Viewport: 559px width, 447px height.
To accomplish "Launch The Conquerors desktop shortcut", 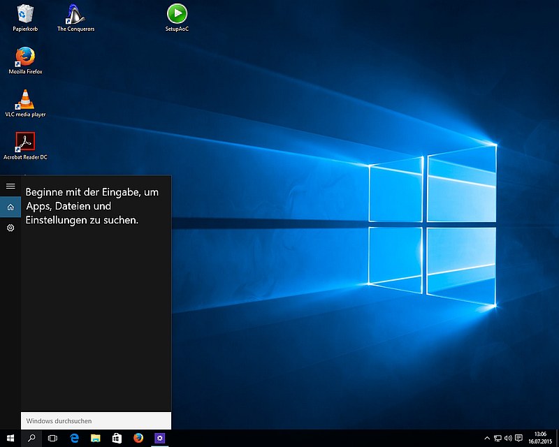I will [75, 14].
